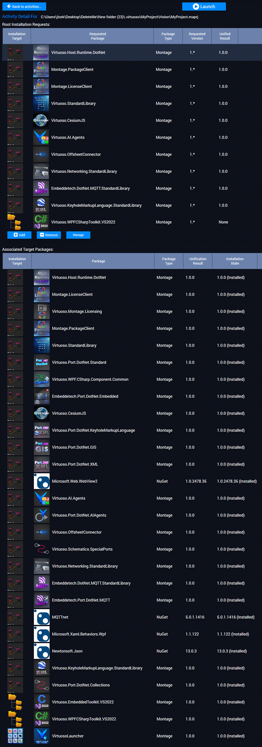
Task: Select the VirtuosoLauncher package name
Action: pyautogui.click(x=68, y=736)
